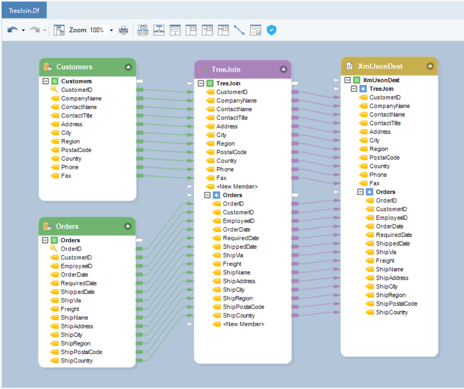464x389 pixels.
Task: Select ShipCountry field in Orders source
Action: [x=76, y=361]
